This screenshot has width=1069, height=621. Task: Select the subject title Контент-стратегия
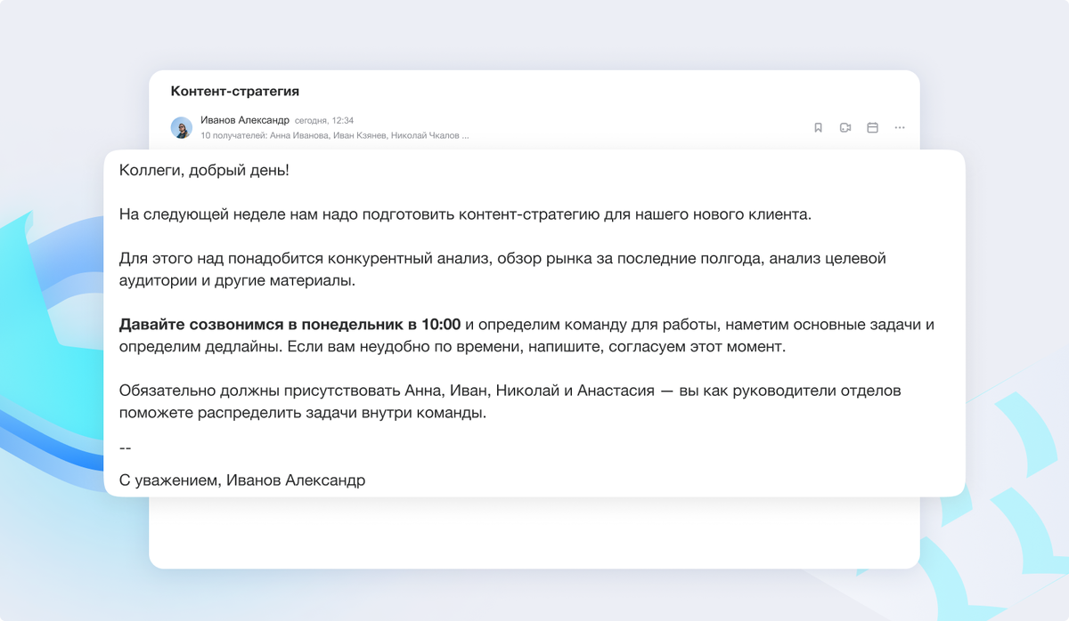235,91
